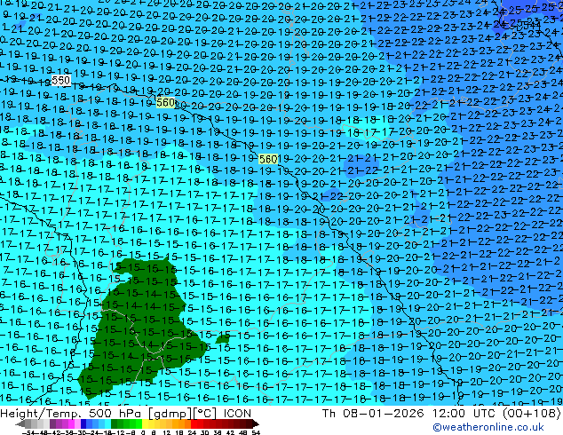This screenshot has height=435, width=563.
Task: Click the purple swatch in the legend
Action: pyautogui.click(x=52, y=423)
